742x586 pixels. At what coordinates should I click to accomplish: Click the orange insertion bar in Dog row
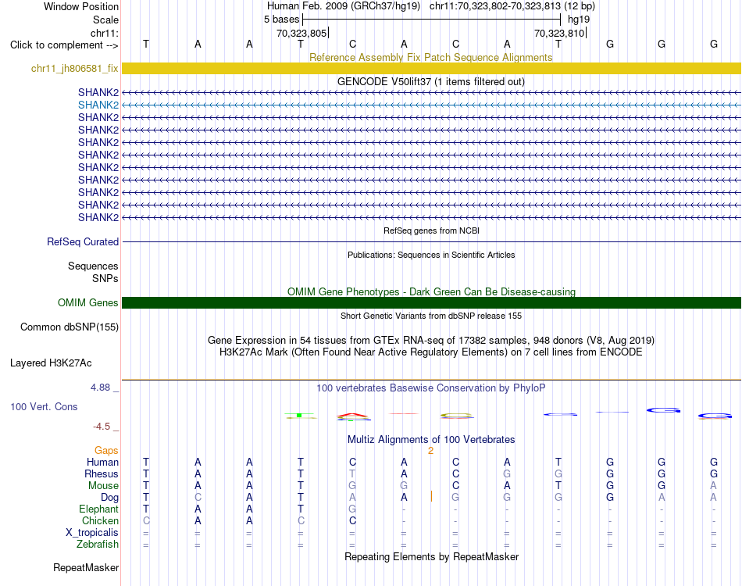tap(431, 497)
